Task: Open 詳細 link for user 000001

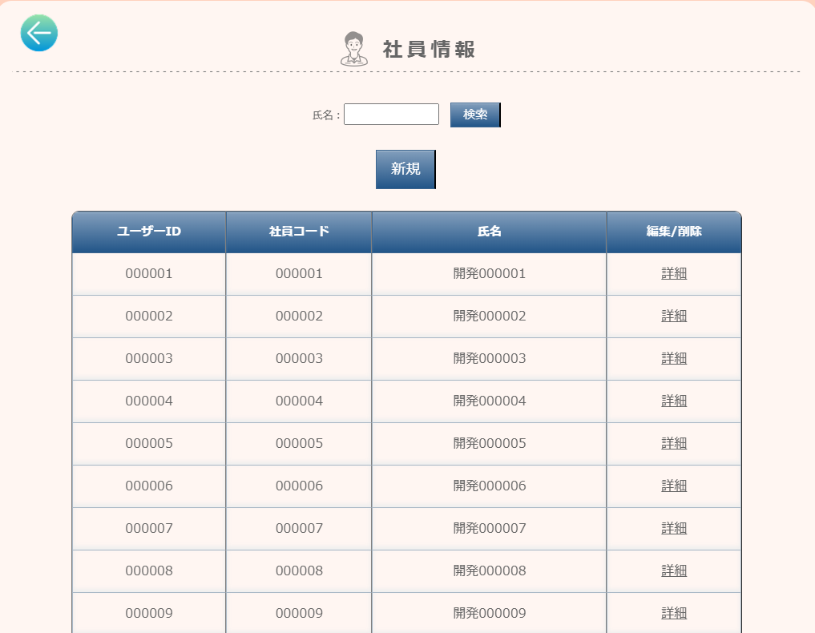Action: click(674, 273)
